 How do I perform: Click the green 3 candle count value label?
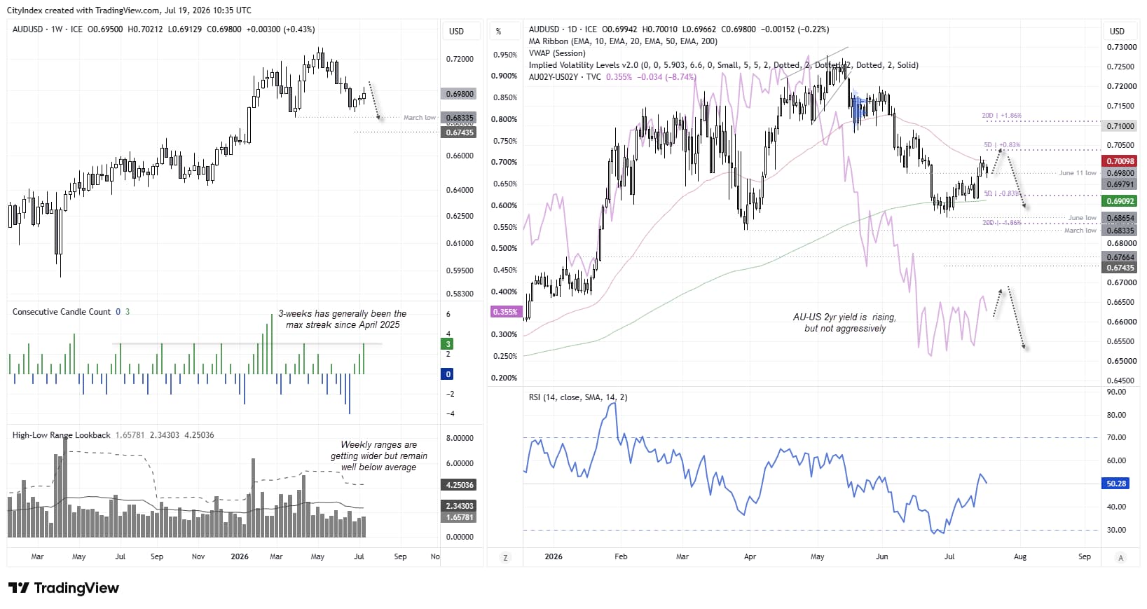448,344
